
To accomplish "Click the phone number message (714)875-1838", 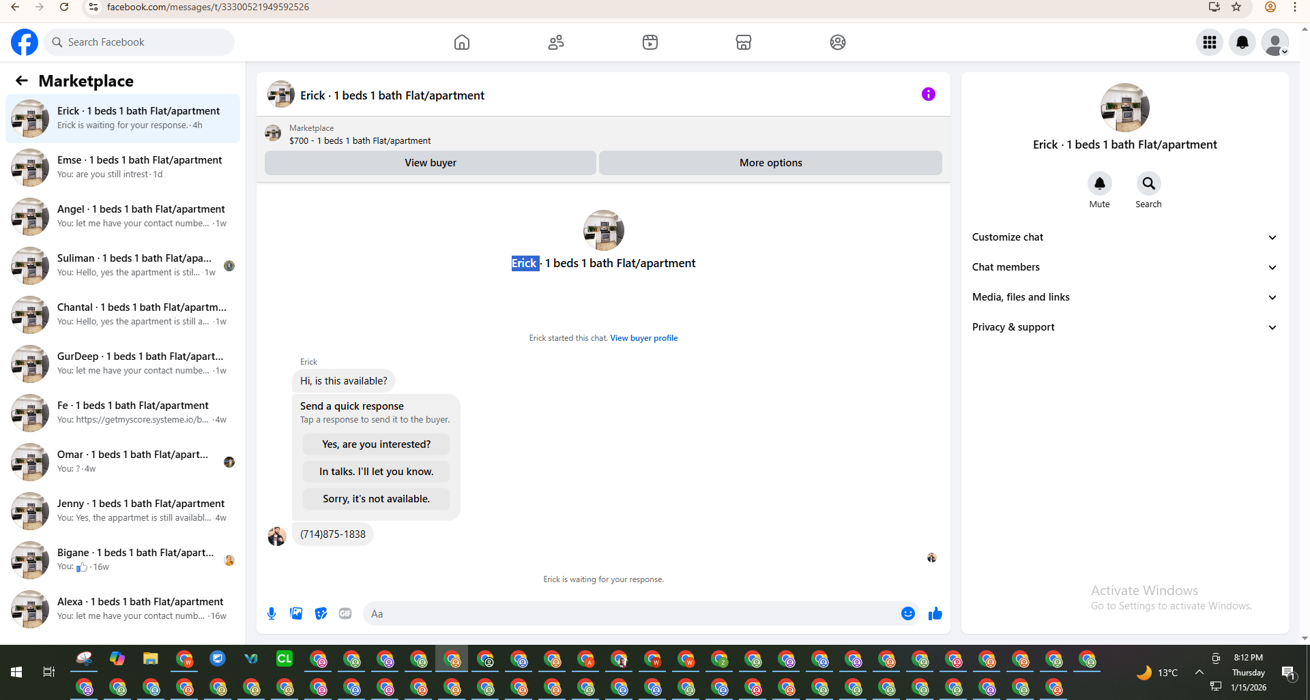I will coord(333,534).
